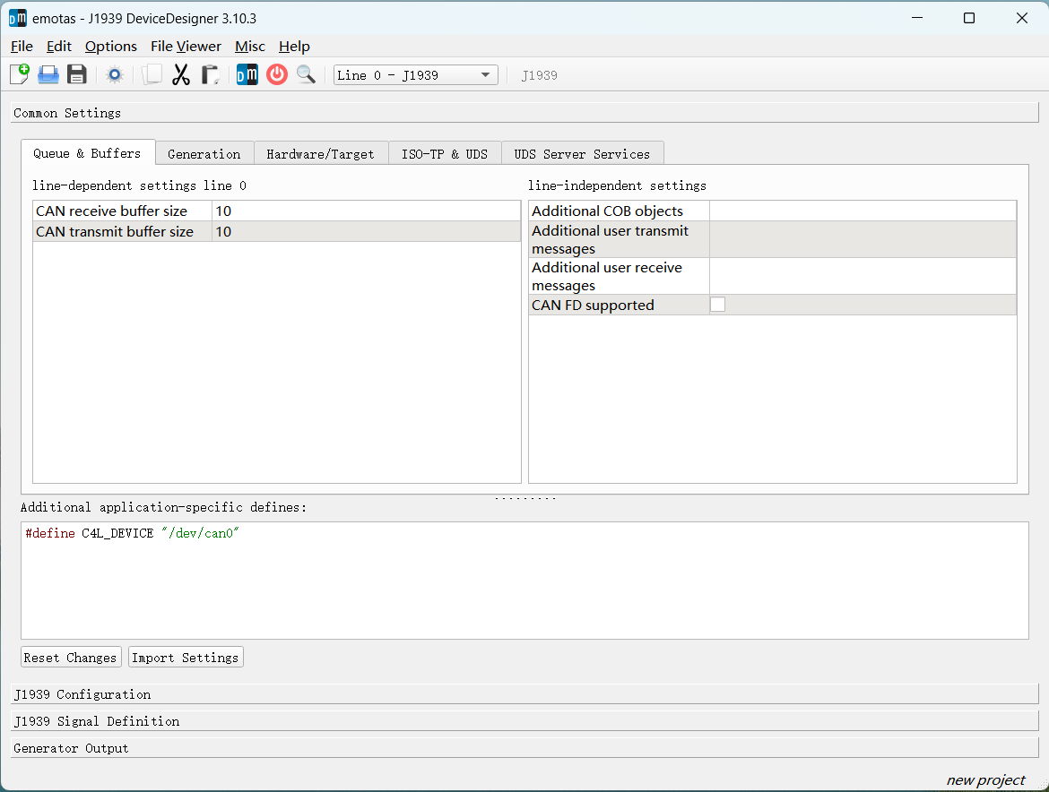Open the Help menu

tap(294, 46)
